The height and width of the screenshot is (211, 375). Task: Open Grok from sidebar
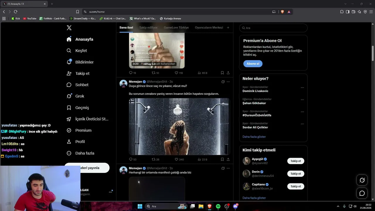(75, 96)
